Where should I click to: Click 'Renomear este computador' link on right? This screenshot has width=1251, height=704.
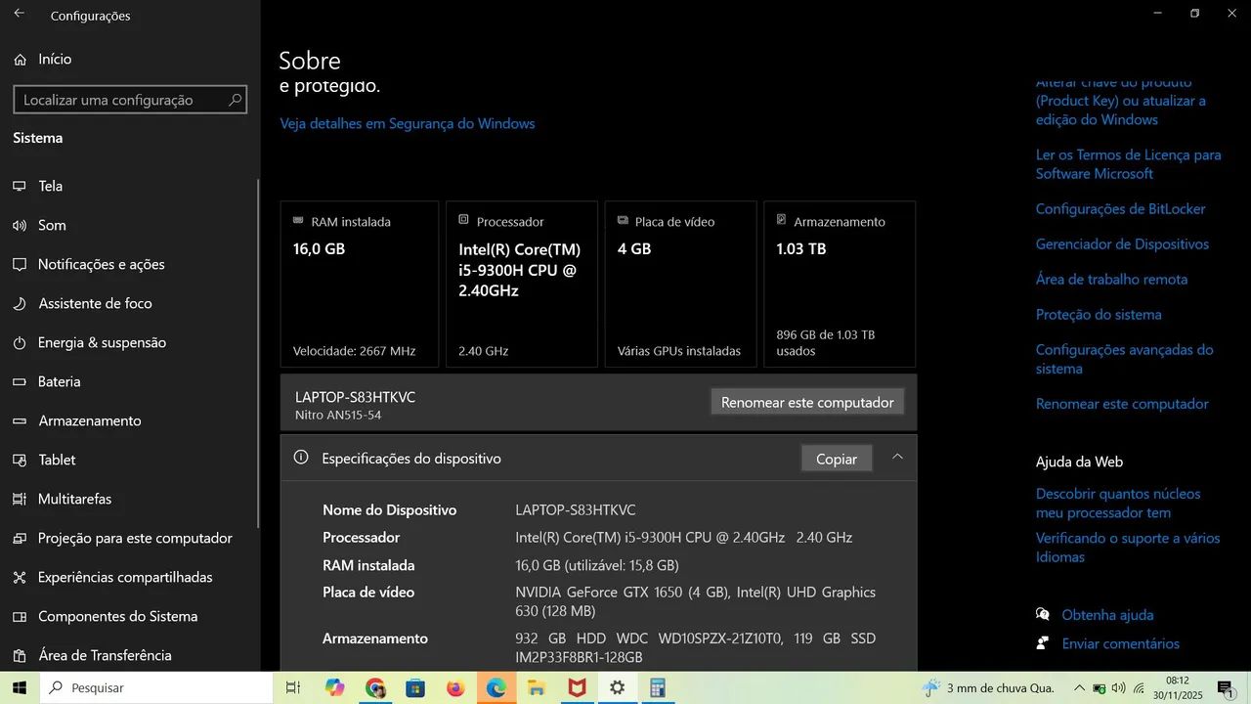click(1122, 404)
